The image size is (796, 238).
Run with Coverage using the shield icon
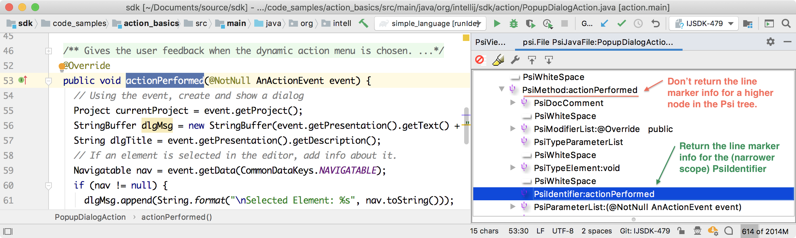coord(530,23)
